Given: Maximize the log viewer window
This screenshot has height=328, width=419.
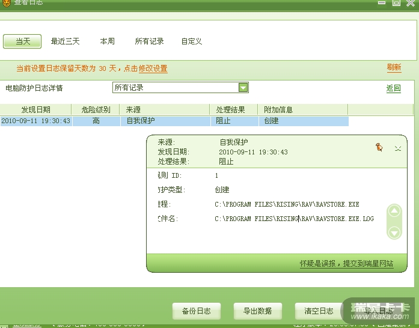Looking at the screenshot, I should tap(396, 2).
